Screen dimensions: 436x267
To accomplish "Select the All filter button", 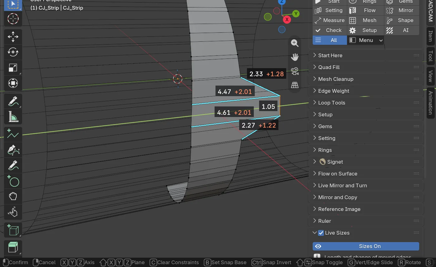I will pos(330,40).
